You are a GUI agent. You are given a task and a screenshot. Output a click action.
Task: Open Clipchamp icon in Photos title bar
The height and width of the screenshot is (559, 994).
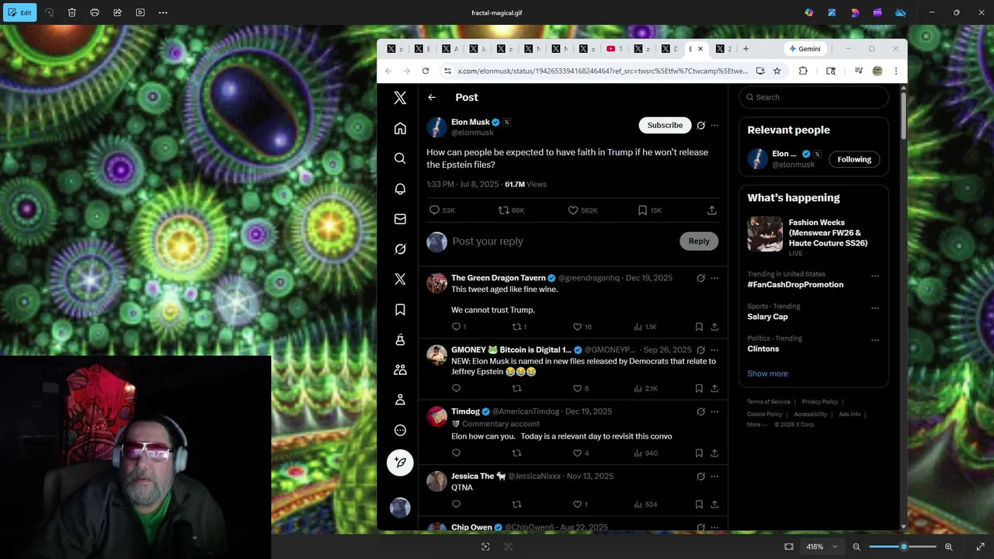pyautogui.click(x=878, y=12)
